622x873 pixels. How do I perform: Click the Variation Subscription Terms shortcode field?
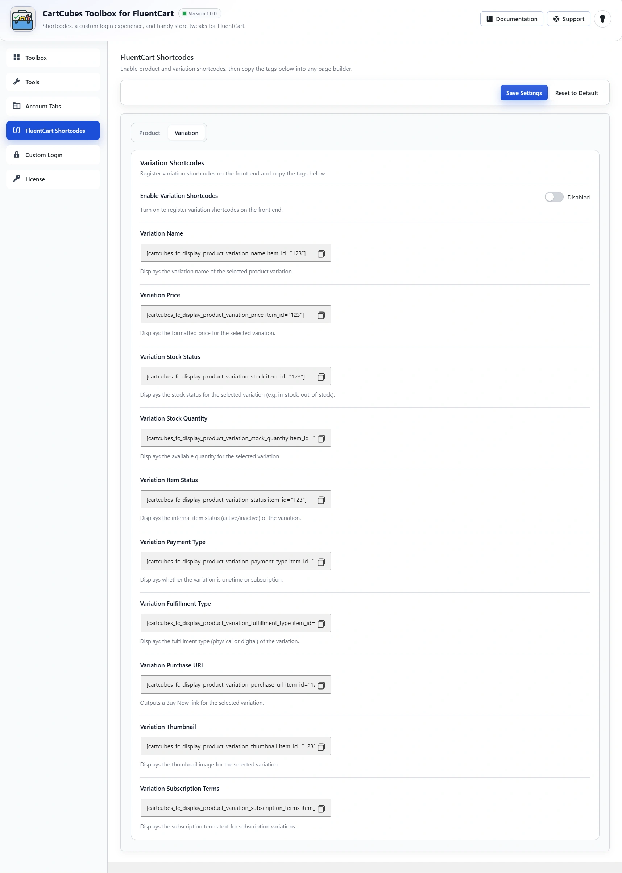tap(236, 808)
